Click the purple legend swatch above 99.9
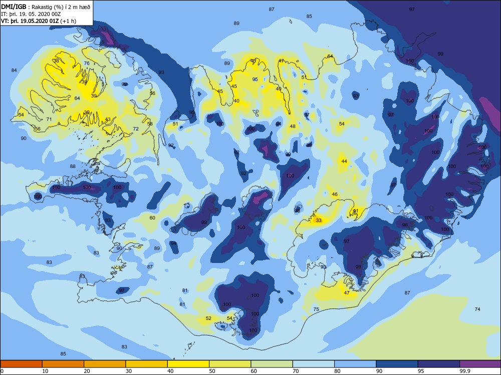Image resolution: width=501 pixels, height=375 pixels. [x=480, y=364]
